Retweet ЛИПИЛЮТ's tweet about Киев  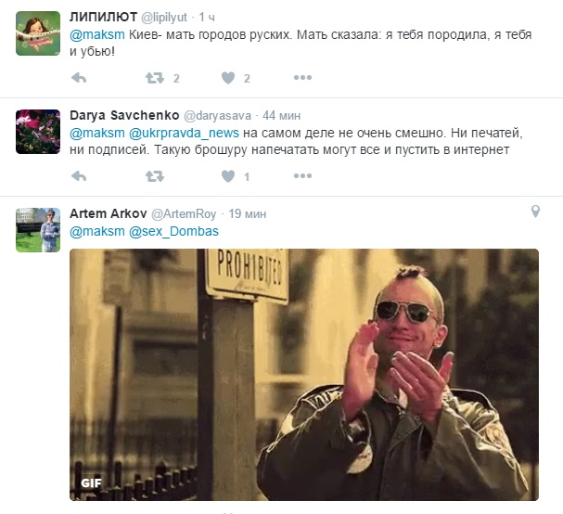coord(155,78)
